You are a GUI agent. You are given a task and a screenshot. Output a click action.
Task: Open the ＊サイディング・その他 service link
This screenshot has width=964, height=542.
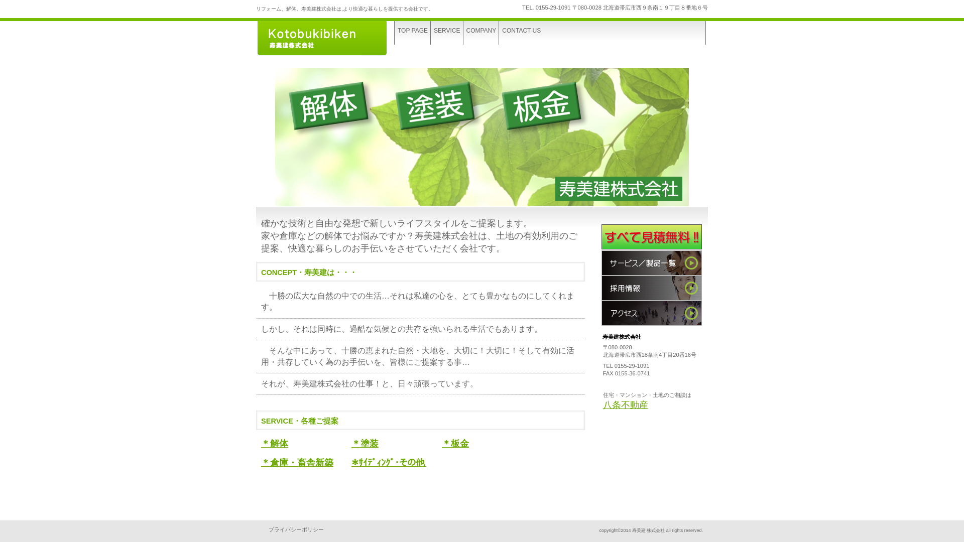click(x=389, y=462)
